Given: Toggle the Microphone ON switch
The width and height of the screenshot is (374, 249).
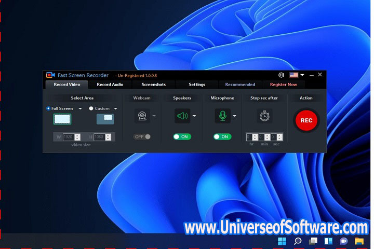Looking at the screenshot, I should (x=222, y=137).
